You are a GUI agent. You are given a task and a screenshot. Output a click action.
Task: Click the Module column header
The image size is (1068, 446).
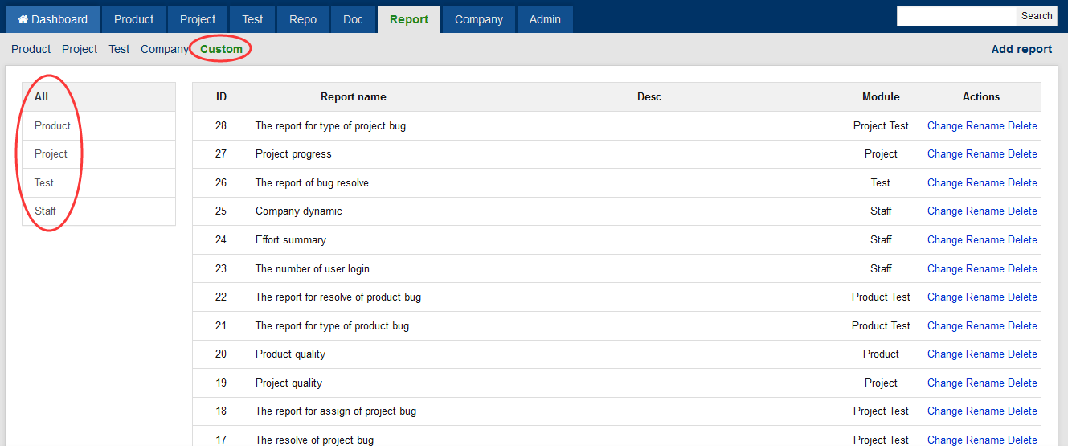pyautogui.click(x=881, y=96)
